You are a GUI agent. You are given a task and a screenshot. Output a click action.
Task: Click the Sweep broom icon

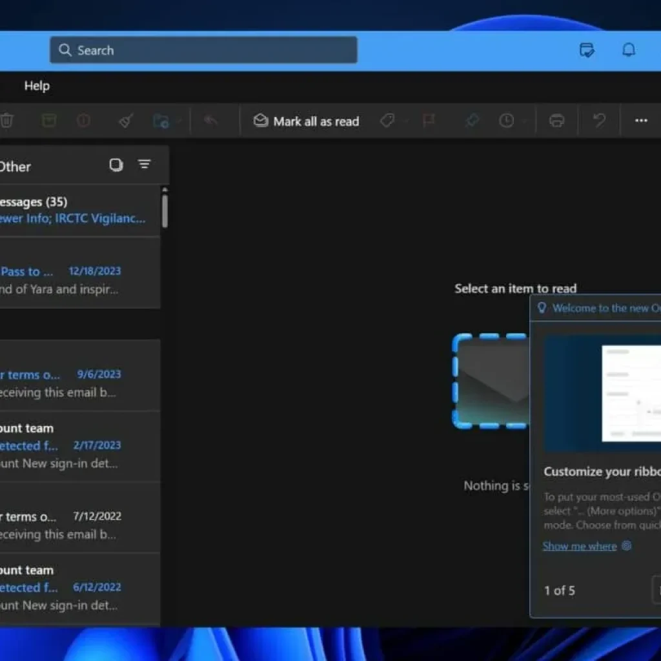[125, 121]
